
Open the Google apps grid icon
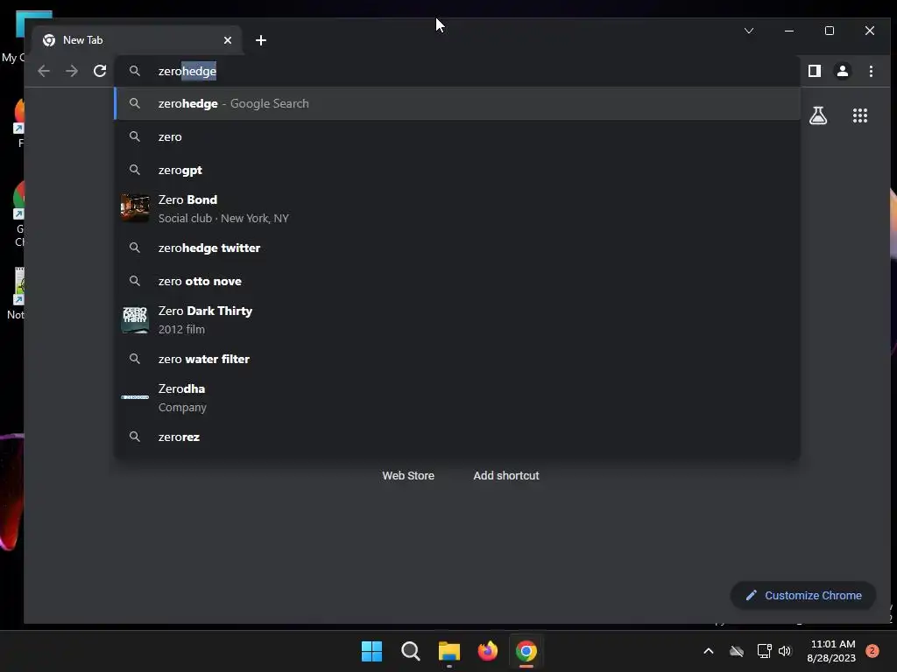pyautogui.click(x=860, y=116)
